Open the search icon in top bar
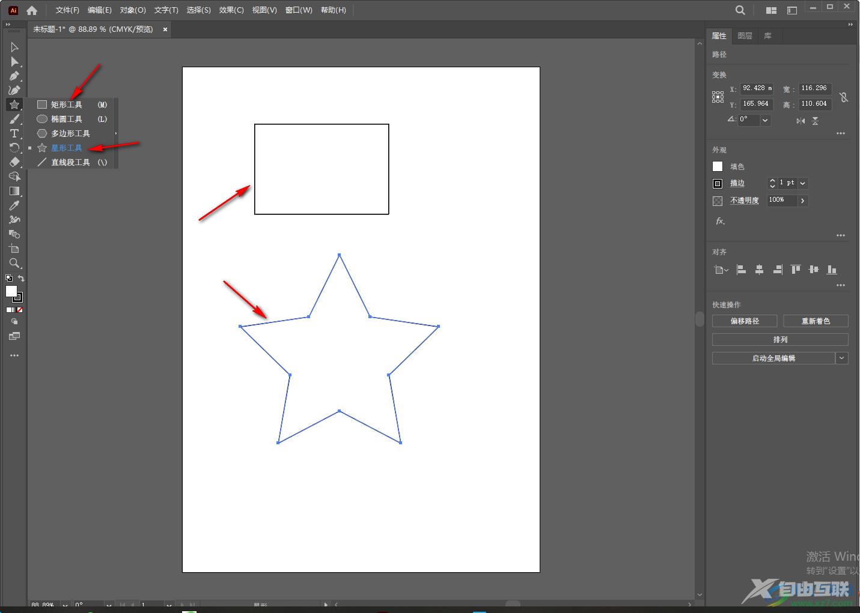The height and width of the screenshot is (613, 860). click(740, 10)
